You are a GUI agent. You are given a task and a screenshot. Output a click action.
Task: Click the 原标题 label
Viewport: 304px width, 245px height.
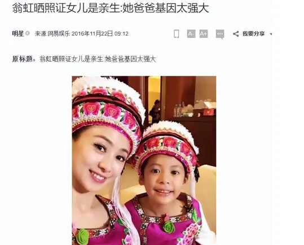[24, 59]
